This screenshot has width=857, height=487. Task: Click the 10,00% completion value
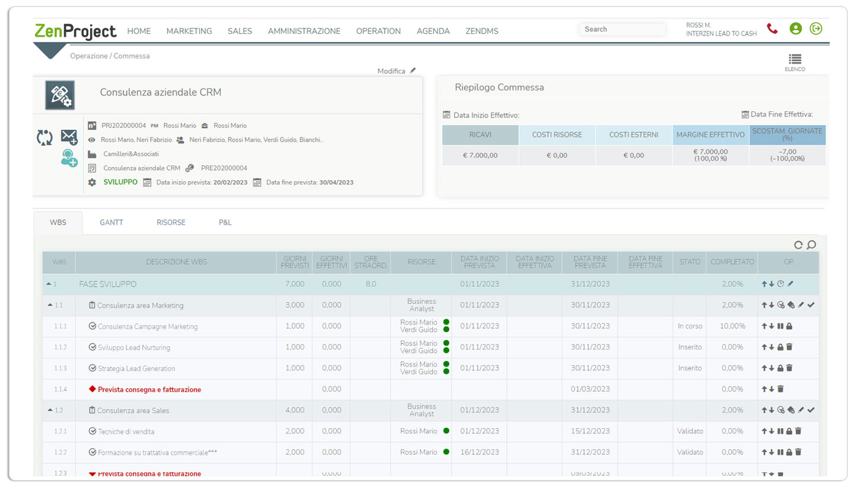[732, 326]
